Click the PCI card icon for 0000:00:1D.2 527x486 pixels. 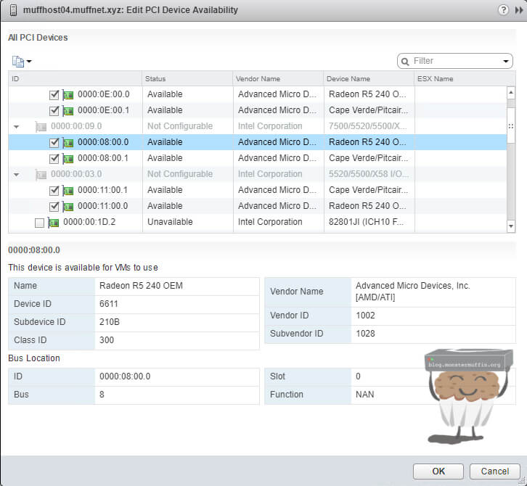click(x=54, y=222)
